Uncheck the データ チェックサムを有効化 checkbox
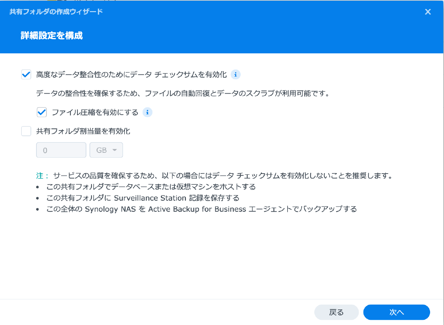This screenshot has width=444, height=325. coord(26,74)
